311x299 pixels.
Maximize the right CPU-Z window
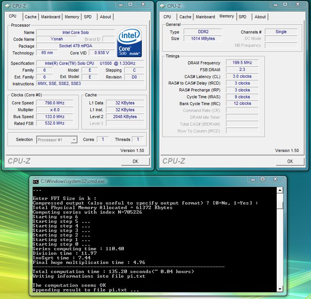(285, 4)
